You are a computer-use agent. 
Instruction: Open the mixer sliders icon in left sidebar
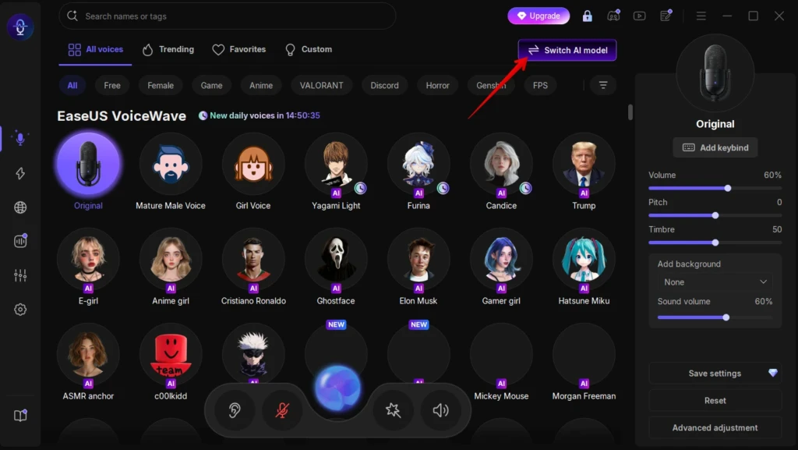point(20,275)
